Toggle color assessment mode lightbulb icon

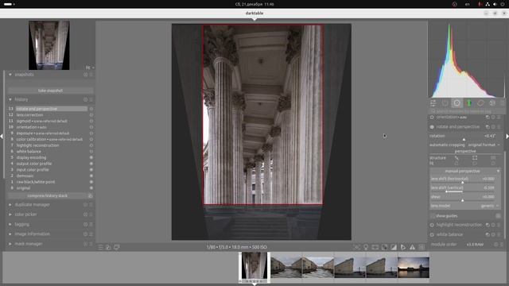pyautogui.click(x=366, y=247)
